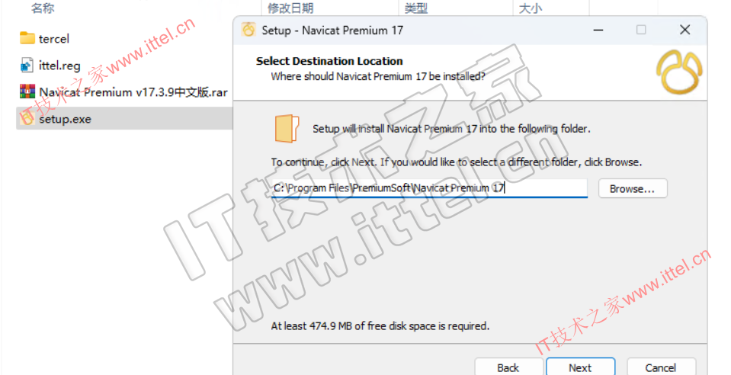Click the installation path text field
Viewport: 731px width, 375px height.
click(429, 188)
